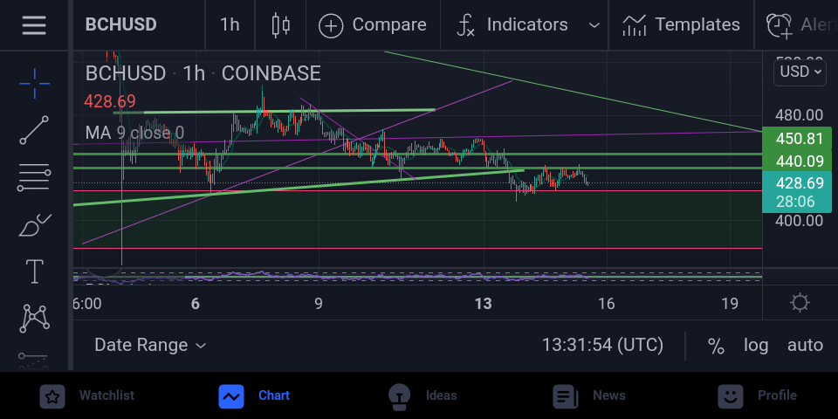Image resolution: width=838 pixels, height=419 pixels.
Task: Select the crosshair cursor tool
Action: click(34, 84)
